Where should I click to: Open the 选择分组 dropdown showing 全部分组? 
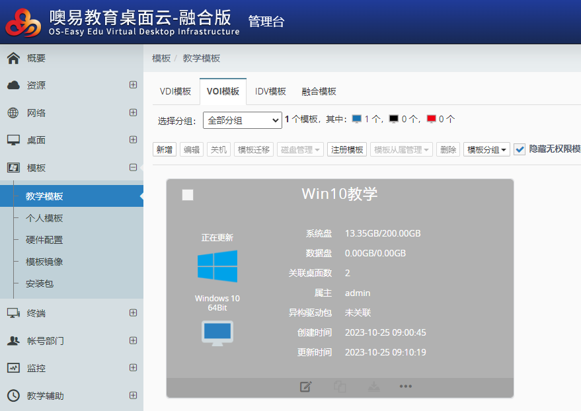point(243,120)
